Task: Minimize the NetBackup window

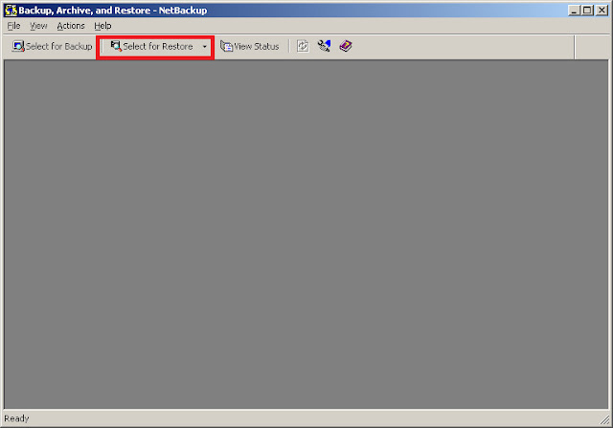Action: pyautogui.click(x=574, y=11)
